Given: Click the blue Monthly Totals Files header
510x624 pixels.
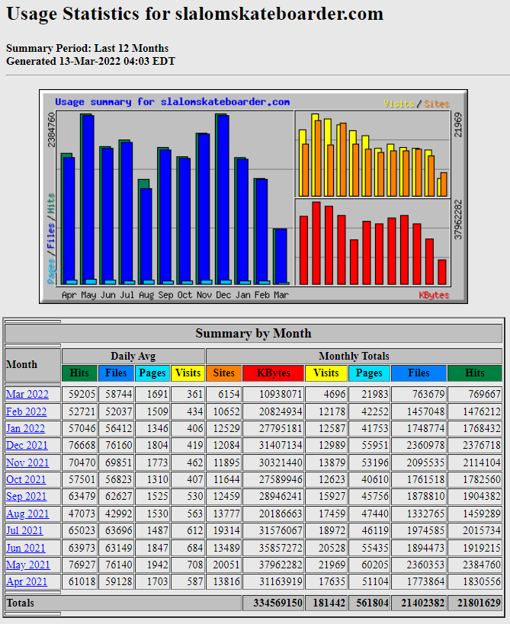Looking at the screenshot, I should click(419, 373).
